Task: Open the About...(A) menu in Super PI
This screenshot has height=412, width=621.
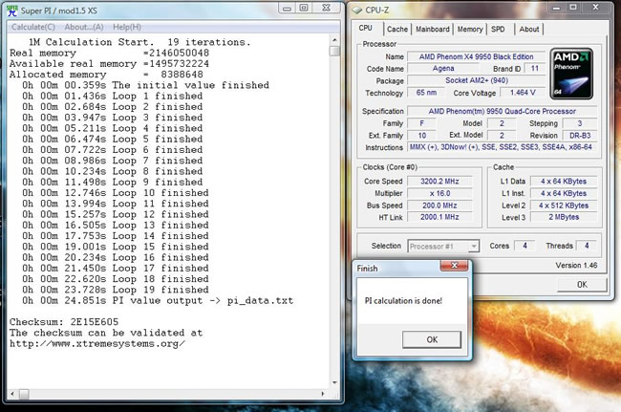Action: click(x=84, y=27)
